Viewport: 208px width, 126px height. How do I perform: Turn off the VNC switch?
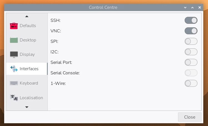click(x=191, y=31)
